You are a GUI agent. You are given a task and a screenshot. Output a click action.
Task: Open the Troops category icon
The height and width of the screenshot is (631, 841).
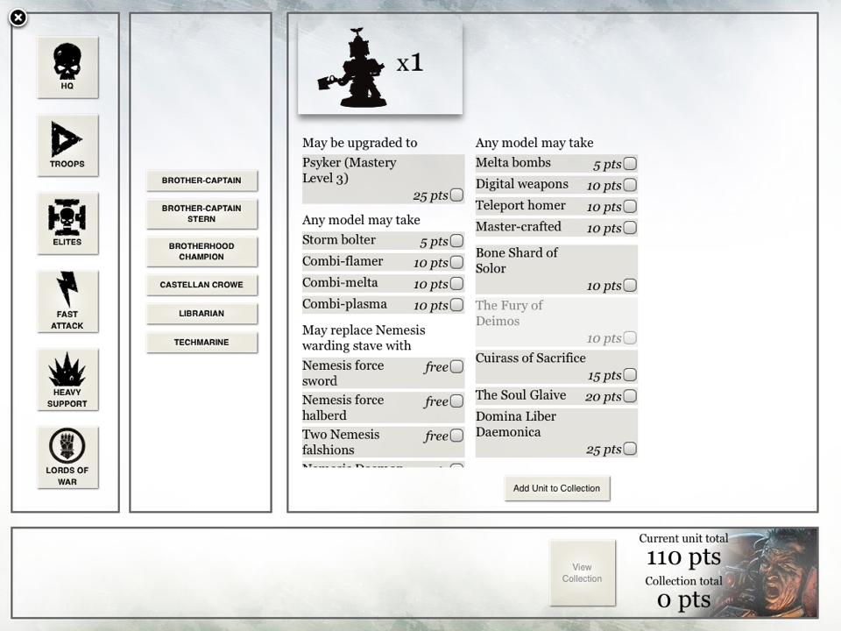coord(67,145)
